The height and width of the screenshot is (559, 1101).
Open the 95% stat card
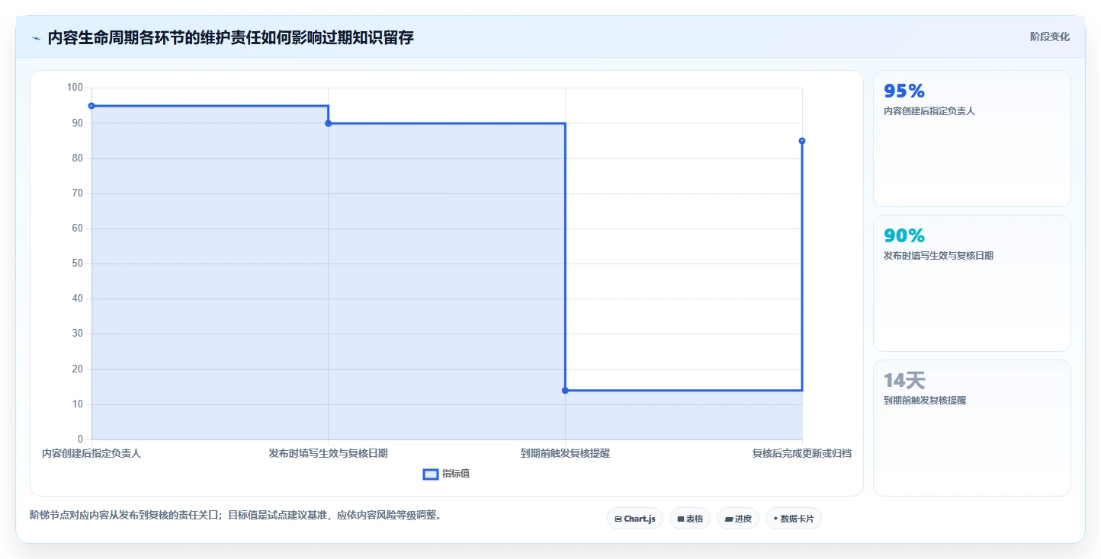971,139
